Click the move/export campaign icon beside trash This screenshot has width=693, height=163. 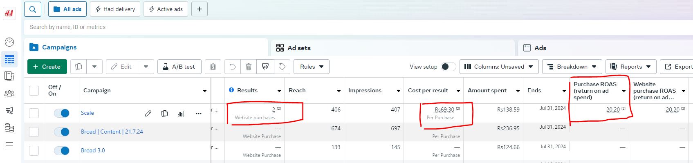click(x=265, y=67)
